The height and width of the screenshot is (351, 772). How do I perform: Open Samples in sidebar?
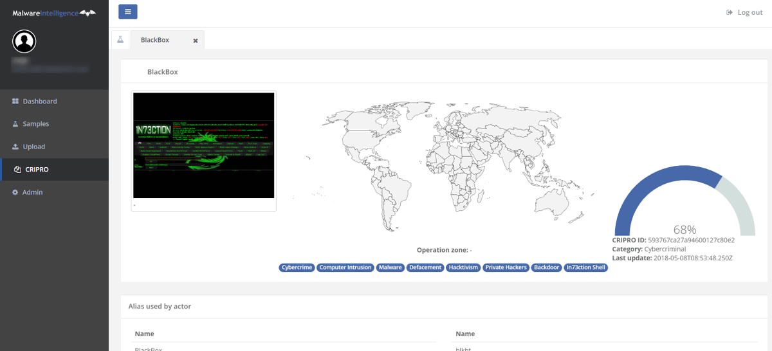(54, 123)
